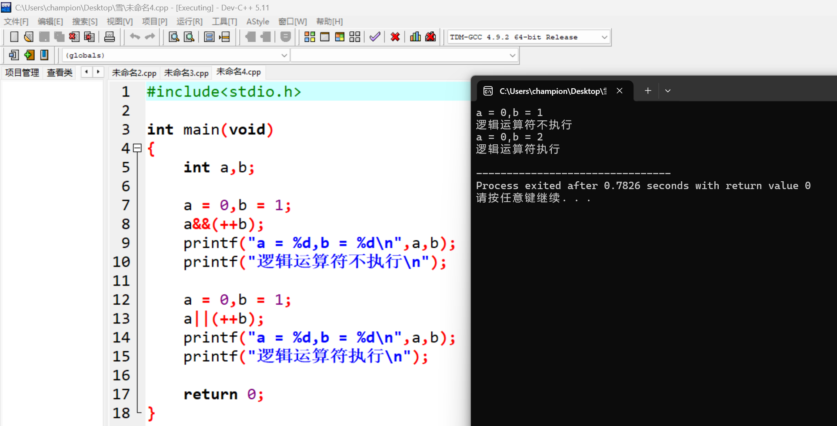Click the green plus toolbar icon
This screenshot has height=426, width=837.
coord(29,55)
